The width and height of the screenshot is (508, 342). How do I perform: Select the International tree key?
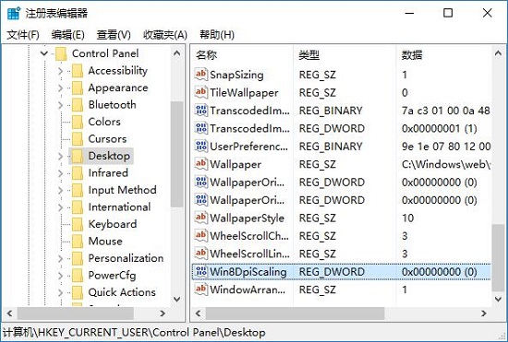pos(119,207)
